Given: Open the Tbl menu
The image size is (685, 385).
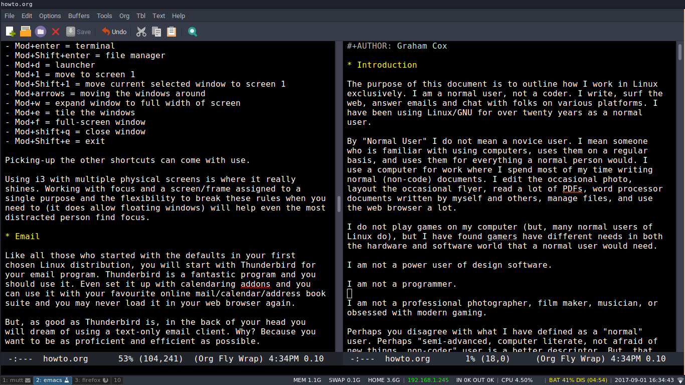Looking at the screenshot, I should tap(141, 16).
